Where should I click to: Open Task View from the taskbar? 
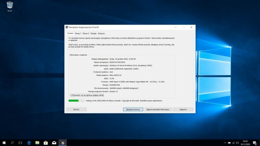(20, 143)
